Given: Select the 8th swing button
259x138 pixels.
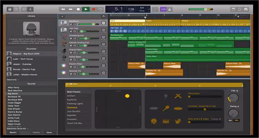Looking at the screenshot, I should click(230, 120).
